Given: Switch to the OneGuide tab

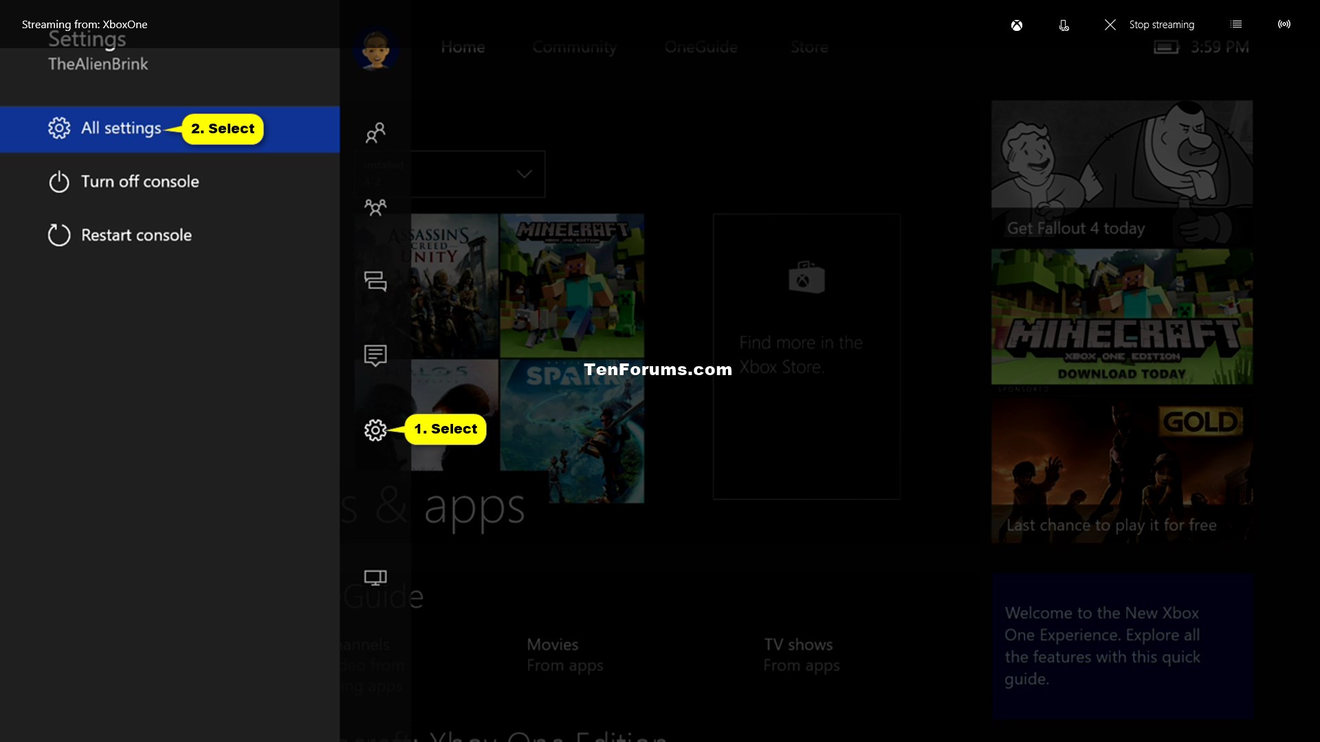Looking at the screenshot, I should tap(701, 47).
